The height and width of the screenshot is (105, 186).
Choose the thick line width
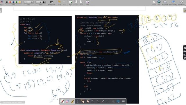pos(32,2)
